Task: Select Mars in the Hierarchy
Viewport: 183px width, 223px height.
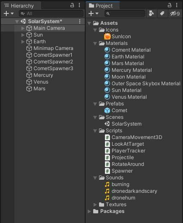Action: click(x=39, y=89)
